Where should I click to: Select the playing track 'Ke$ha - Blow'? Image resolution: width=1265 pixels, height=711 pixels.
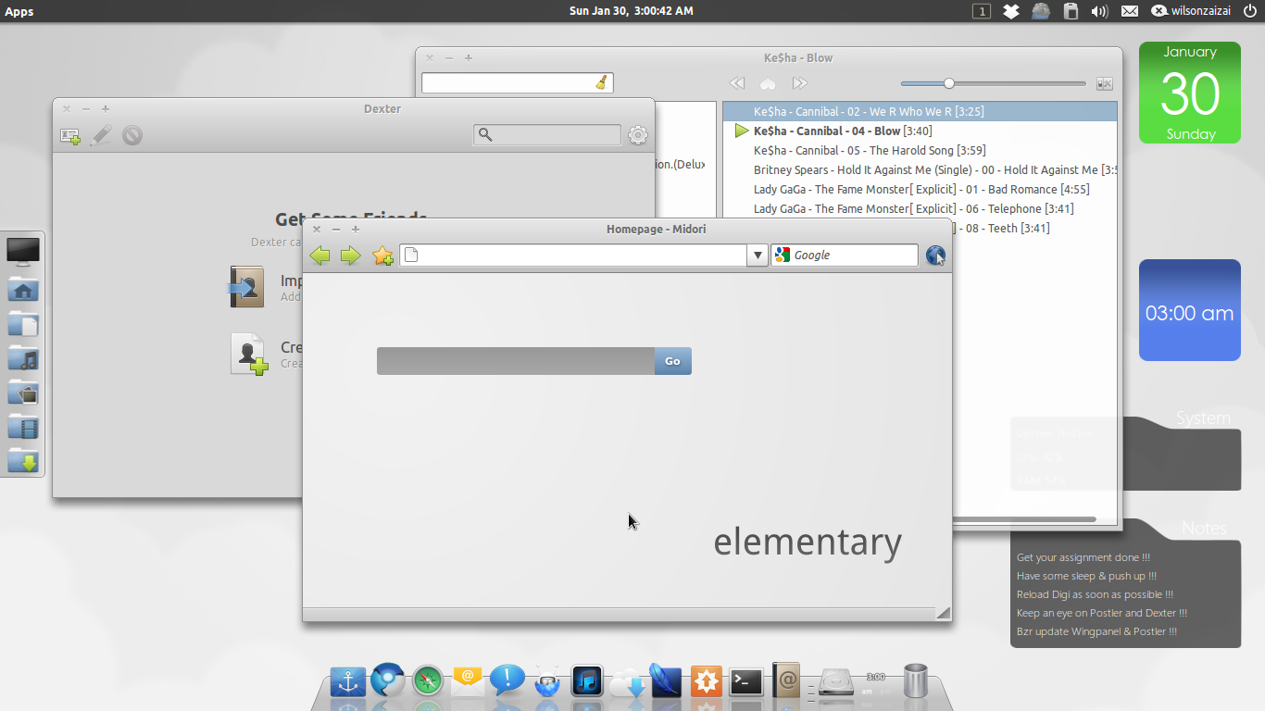point(920,131)
